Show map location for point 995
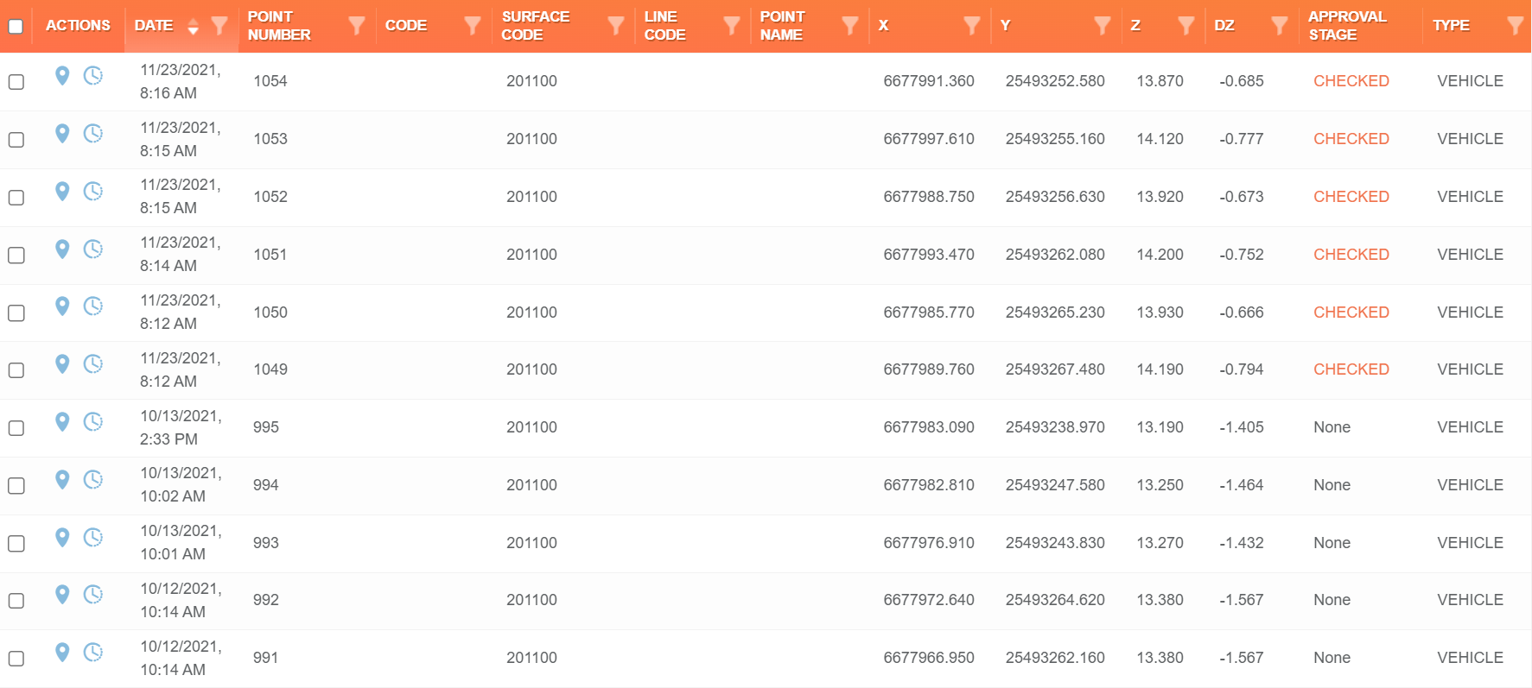This screenshot has width=1532, height=688. point(62,422)
